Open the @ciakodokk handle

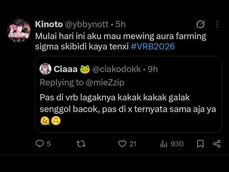[116, 69]
